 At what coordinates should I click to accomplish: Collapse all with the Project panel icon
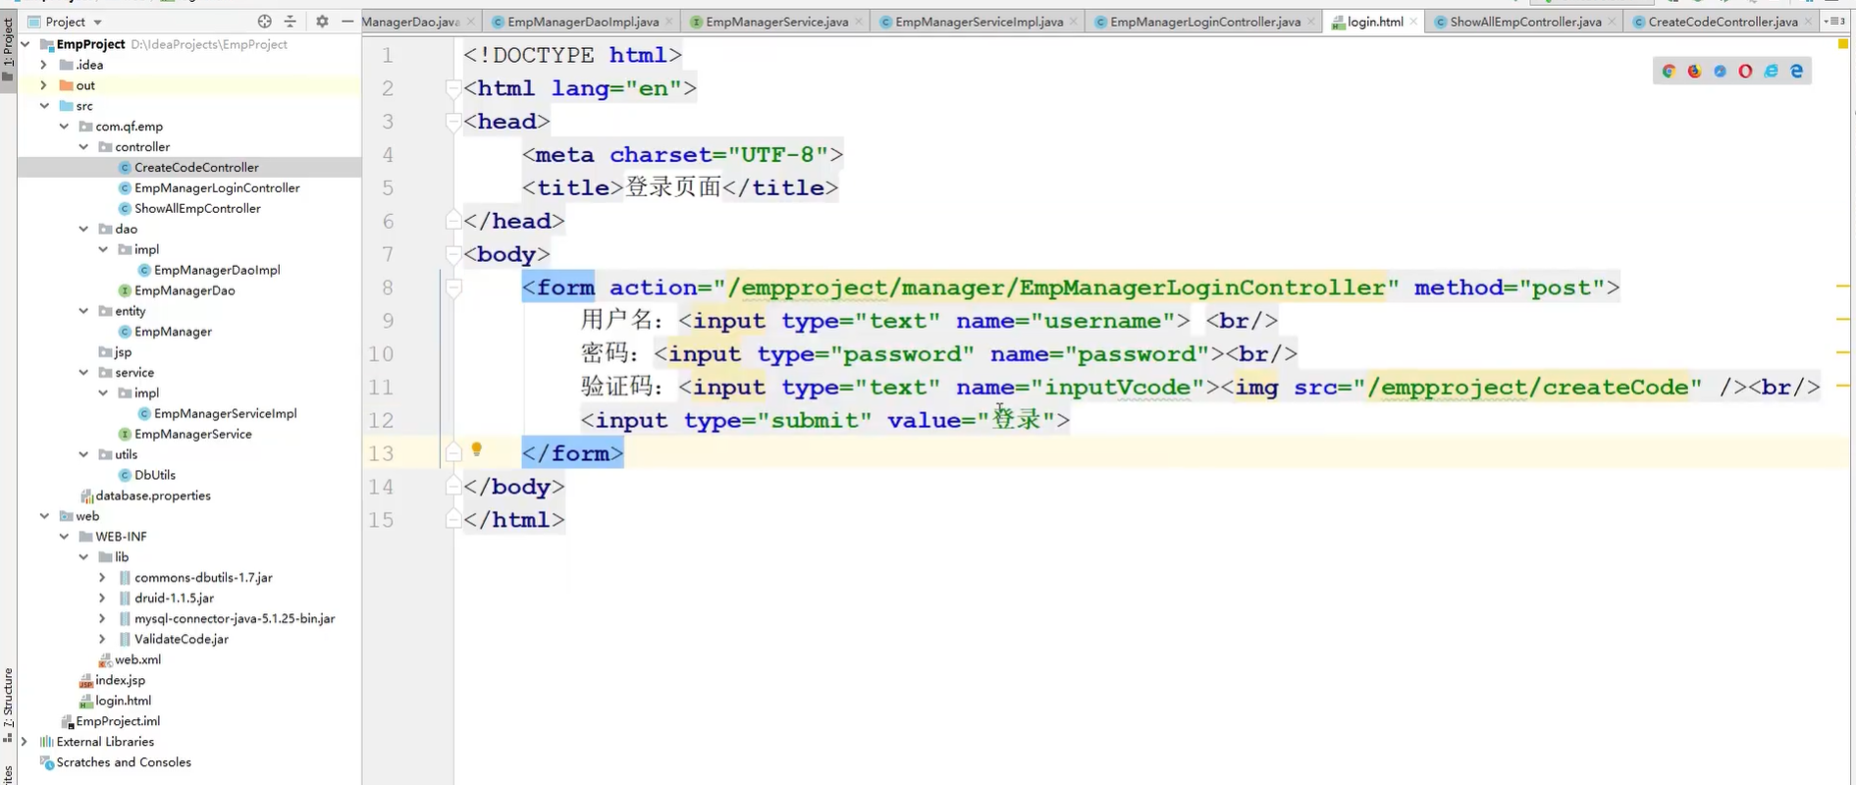click(x=290, y=21)
